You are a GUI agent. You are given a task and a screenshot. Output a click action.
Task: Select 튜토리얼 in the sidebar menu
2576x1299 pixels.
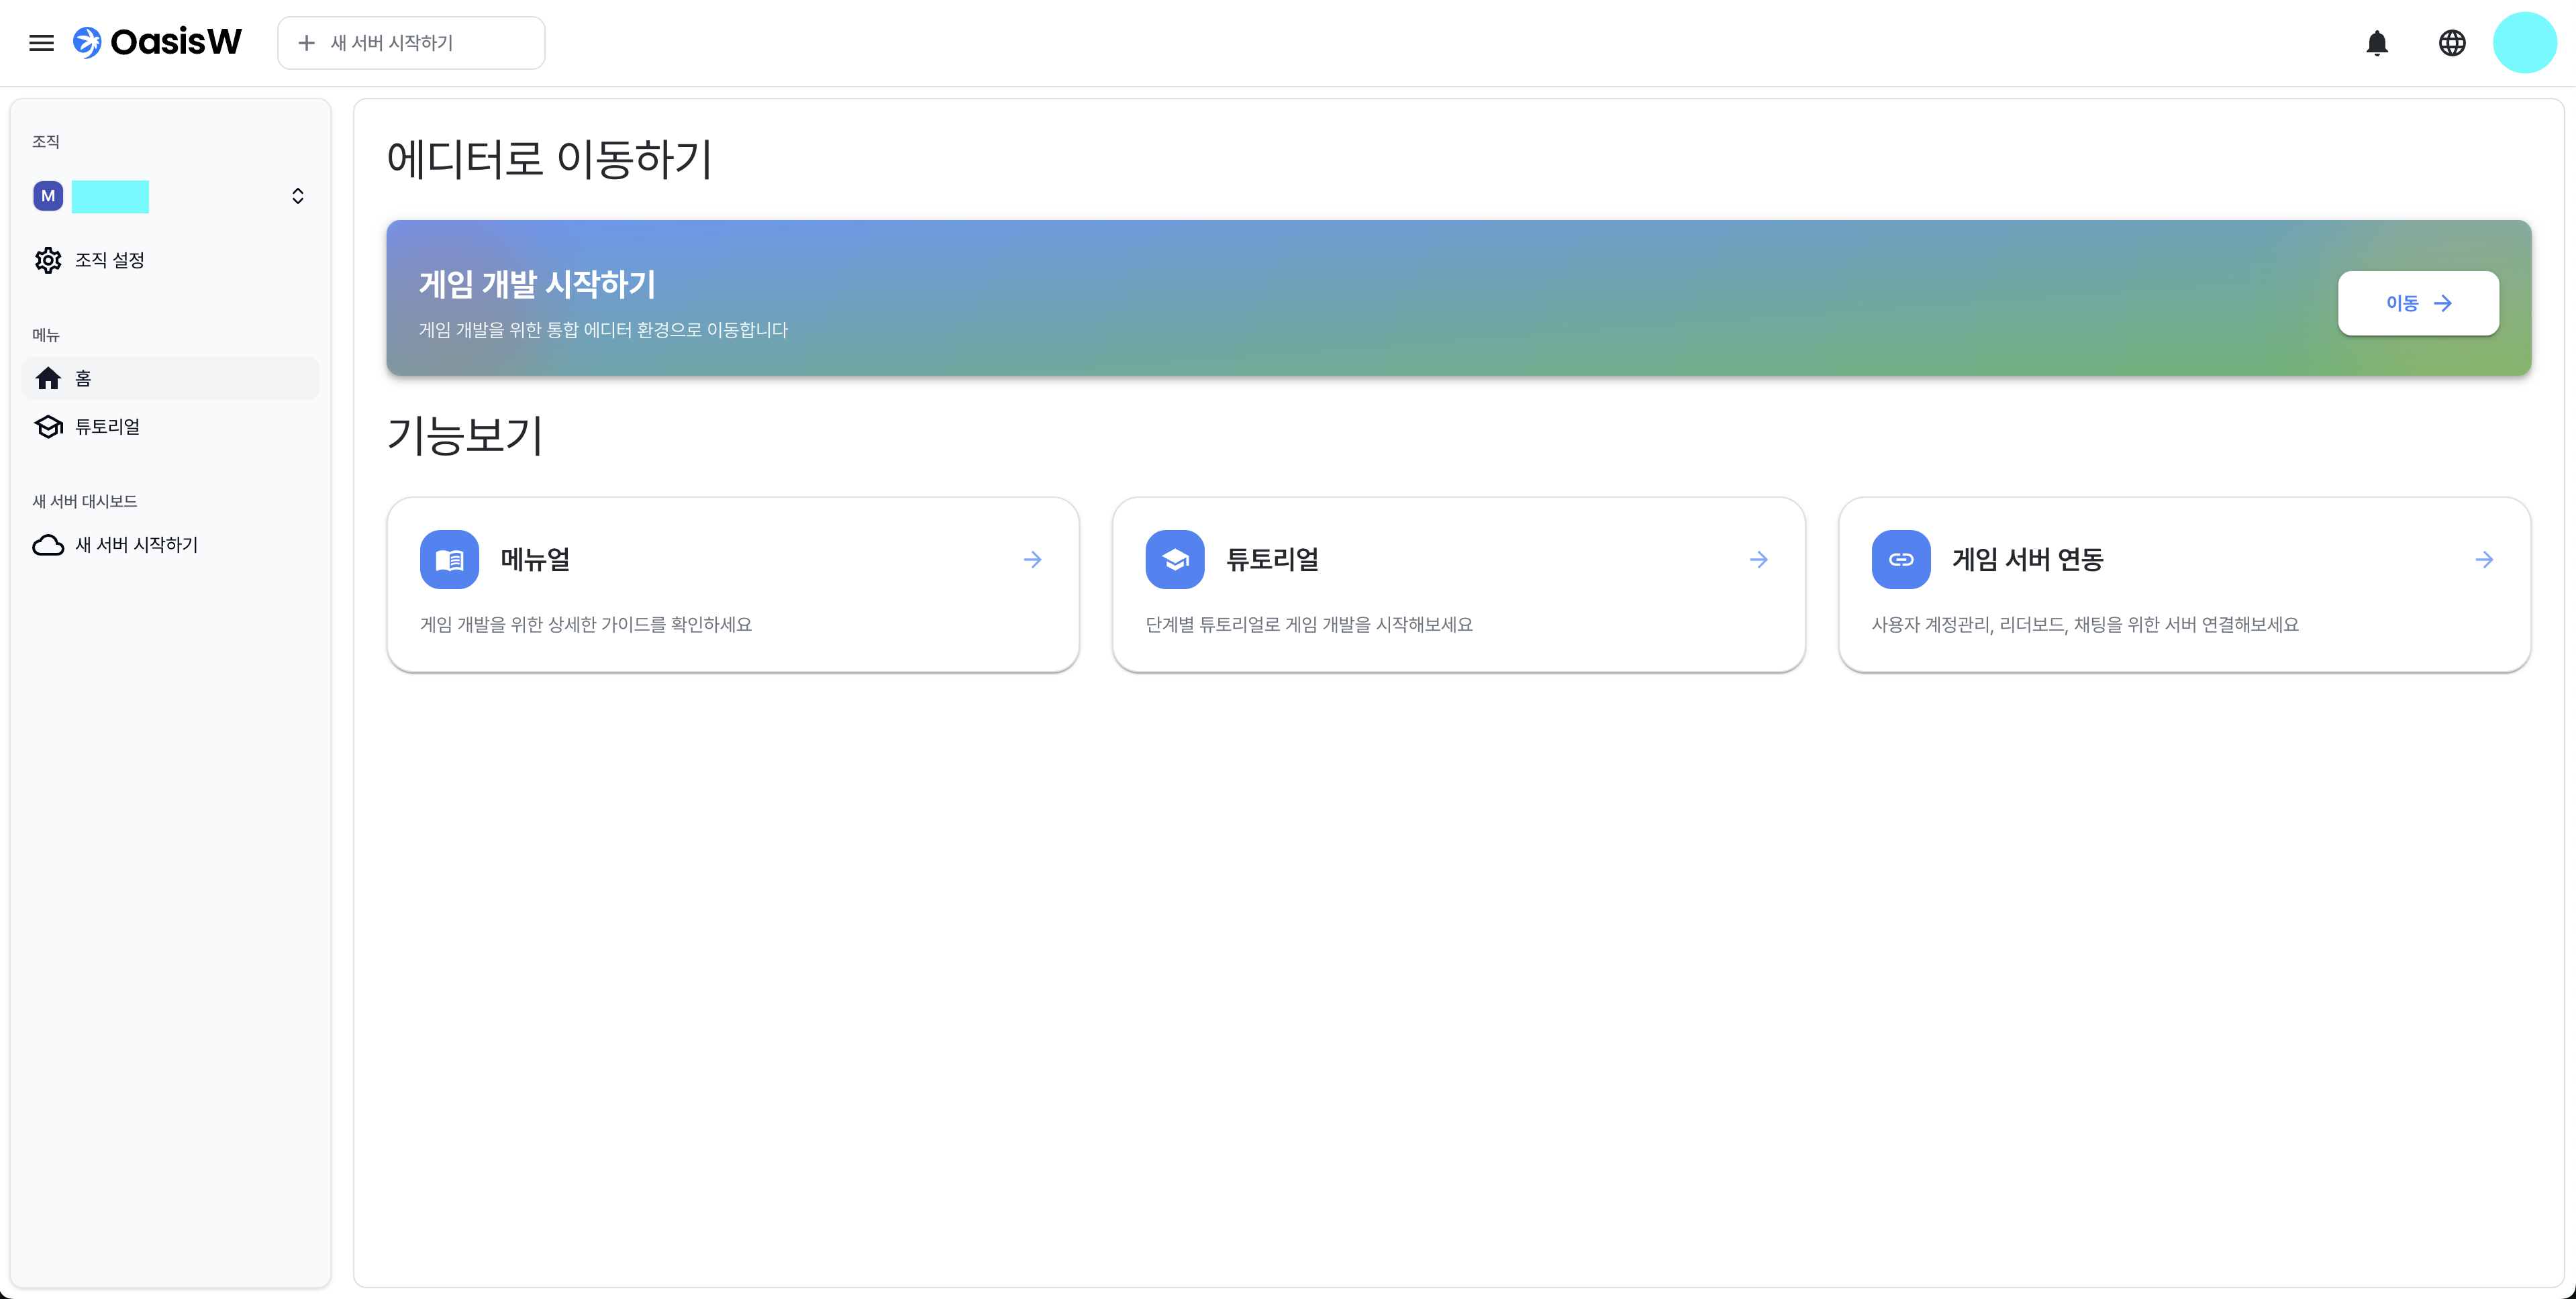click(x=107, y=427)
